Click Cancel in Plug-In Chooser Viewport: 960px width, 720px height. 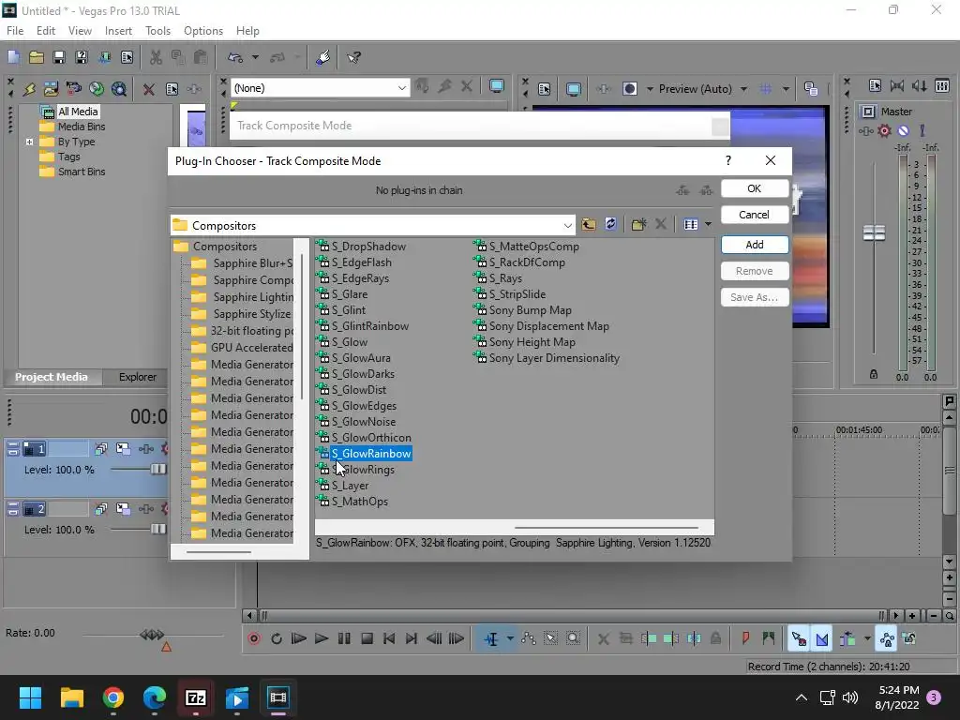[755, 215]
